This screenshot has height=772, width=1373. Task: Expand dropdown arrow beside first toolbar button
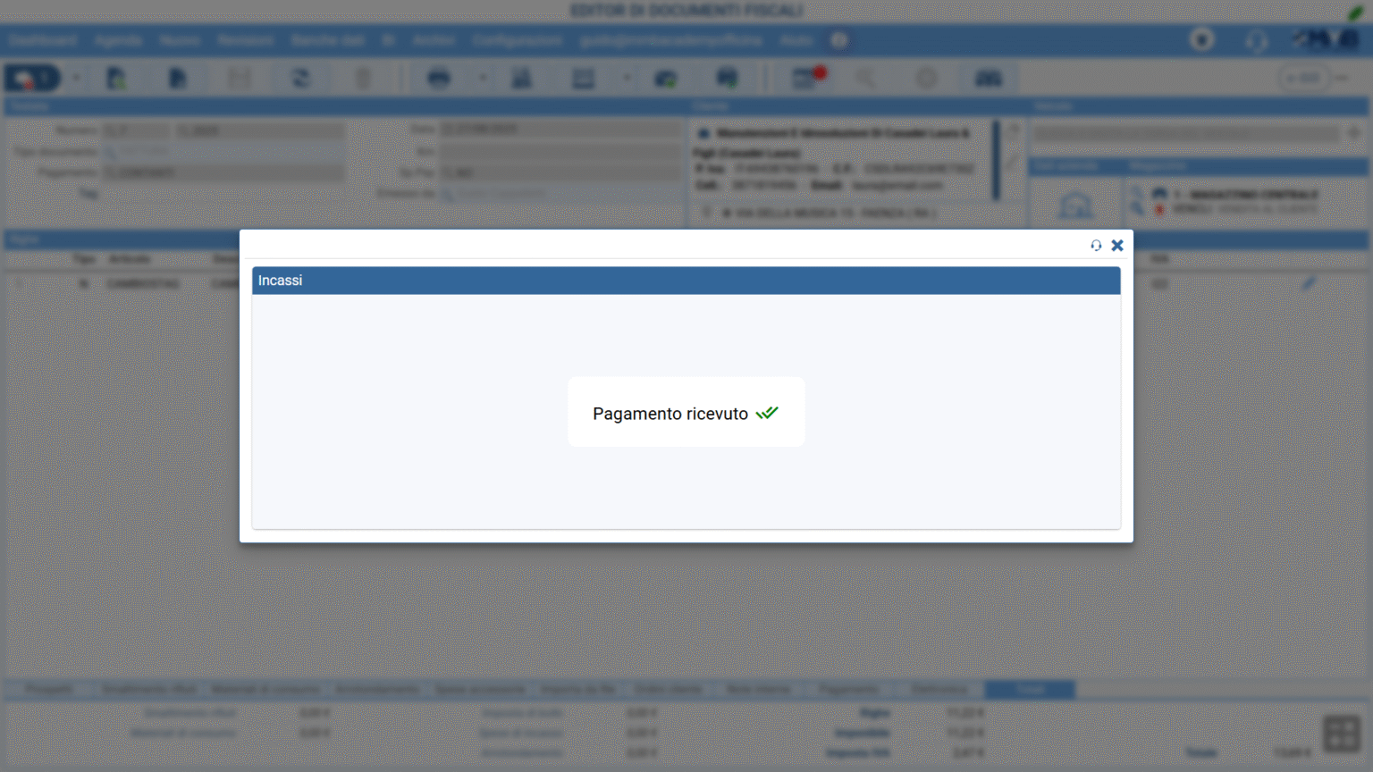point(76,79)
